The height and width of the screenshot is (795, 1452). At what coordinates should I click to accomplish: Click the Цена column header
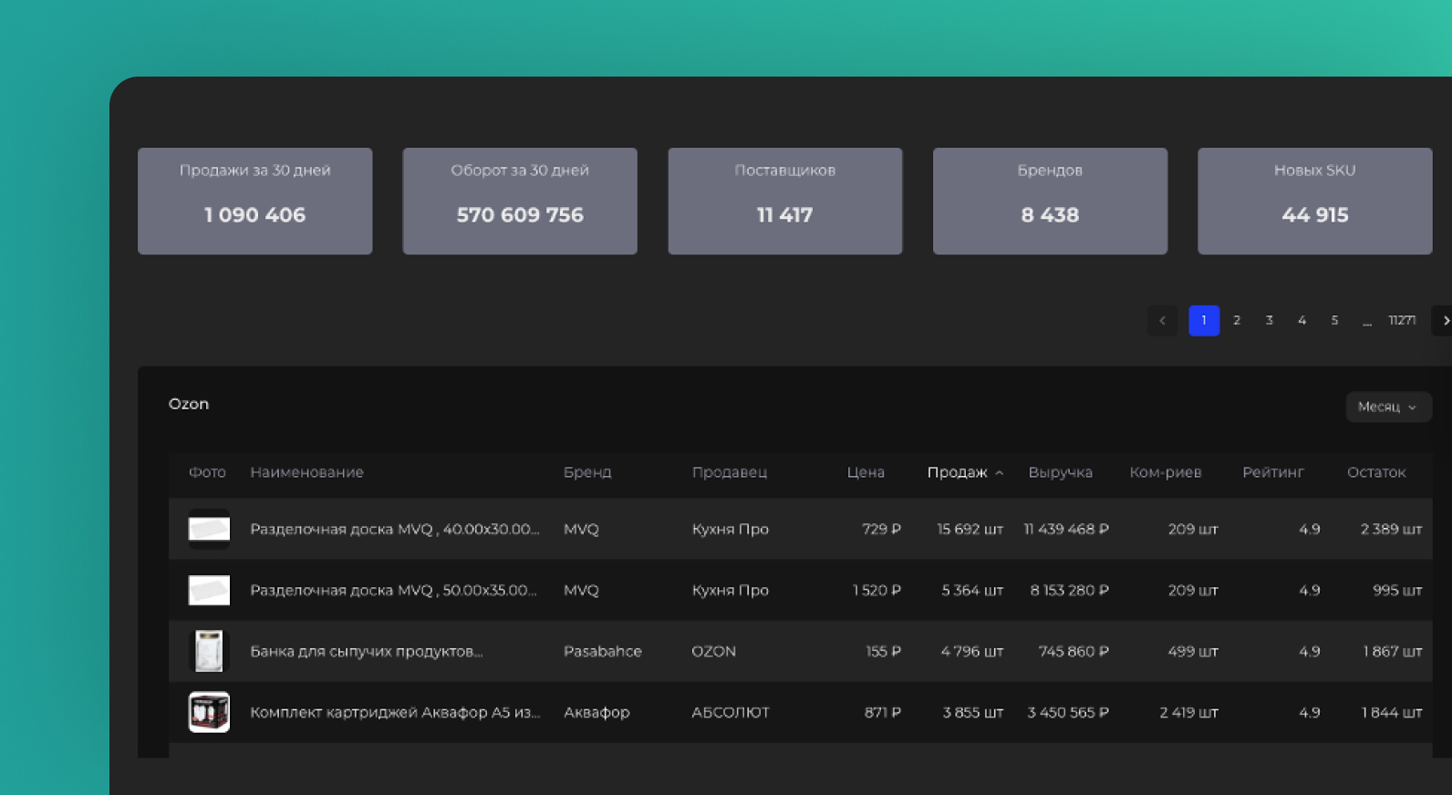[x=865, y=472]
